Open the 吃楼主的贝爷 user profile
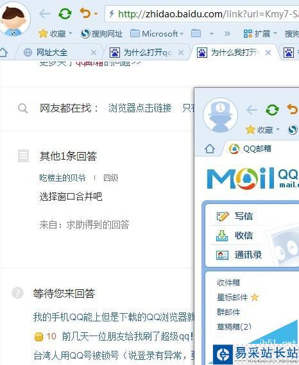 click(x=62, y=178)
